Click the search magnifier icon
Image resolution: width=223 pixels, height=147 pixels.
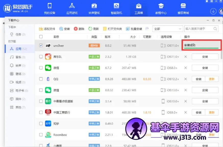pos(215,29)
